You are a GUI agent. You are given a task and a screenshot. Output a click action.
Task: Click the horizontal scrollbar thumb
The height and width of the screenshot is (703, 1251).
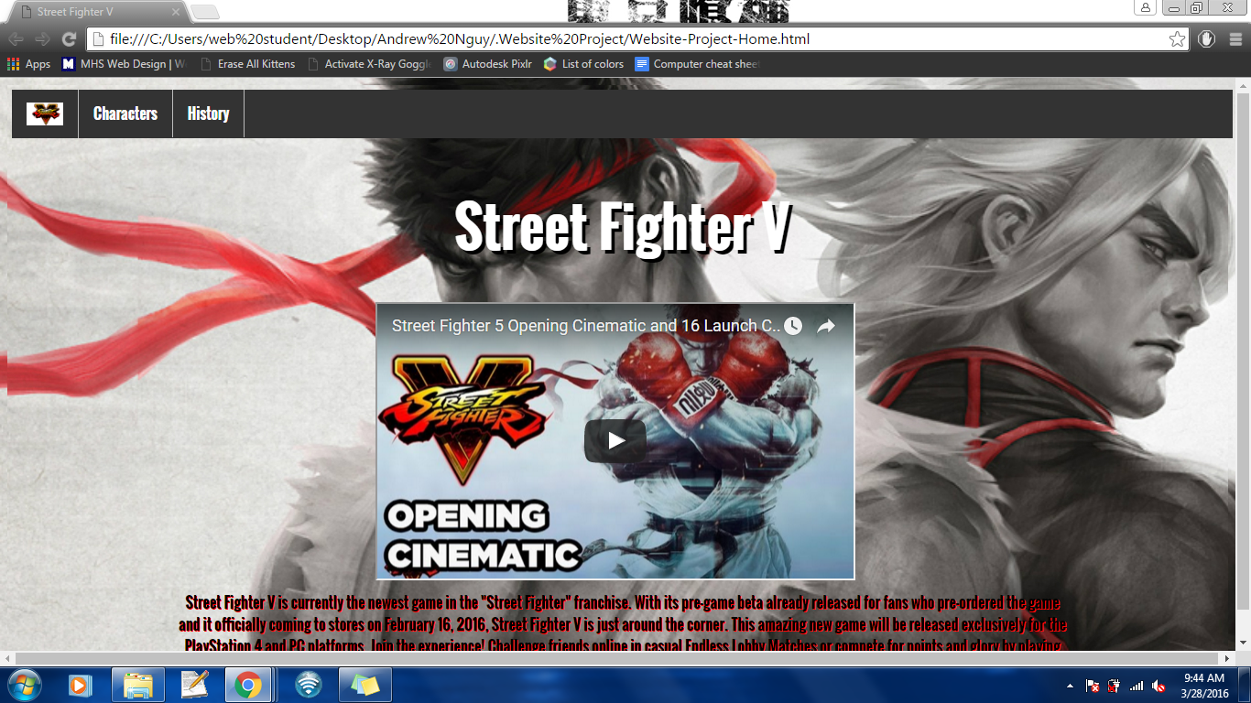618,658
